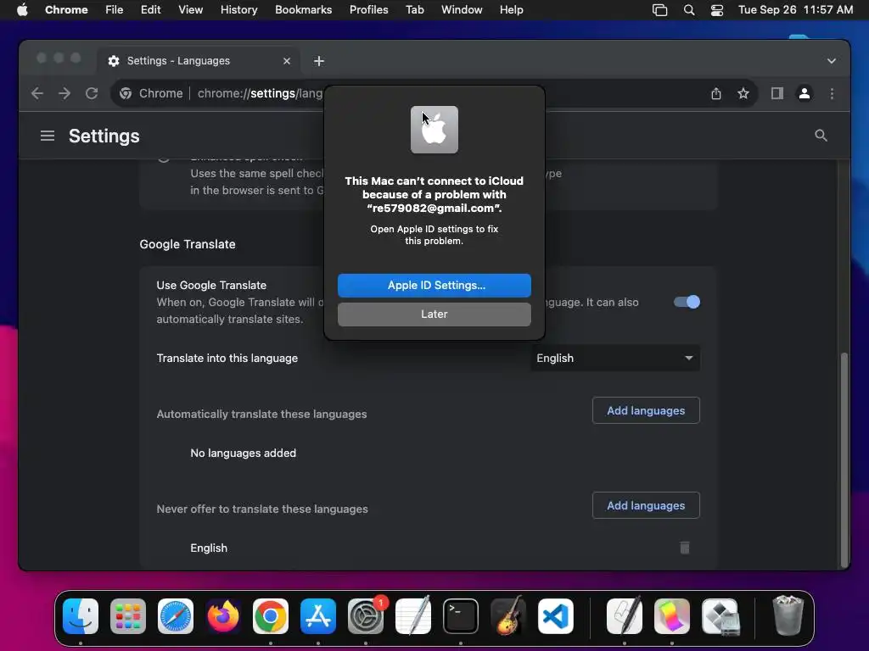Delete English from never-translate list

click(x=685, y=548)
